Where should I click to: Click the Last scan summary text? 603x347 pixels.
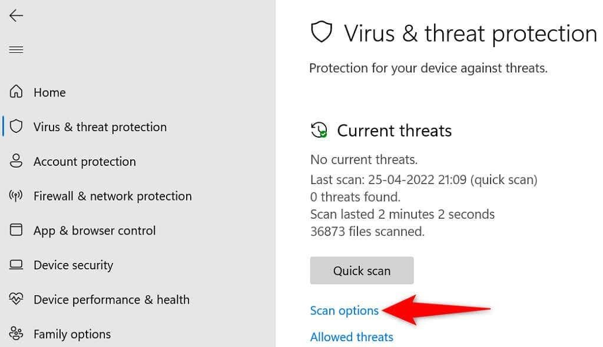[x=423, y=179]
